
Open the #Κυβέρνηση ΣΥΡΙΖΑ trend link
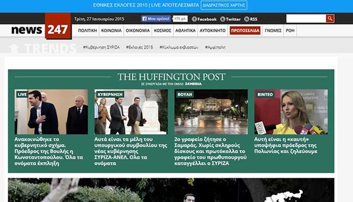coord(101,47)
